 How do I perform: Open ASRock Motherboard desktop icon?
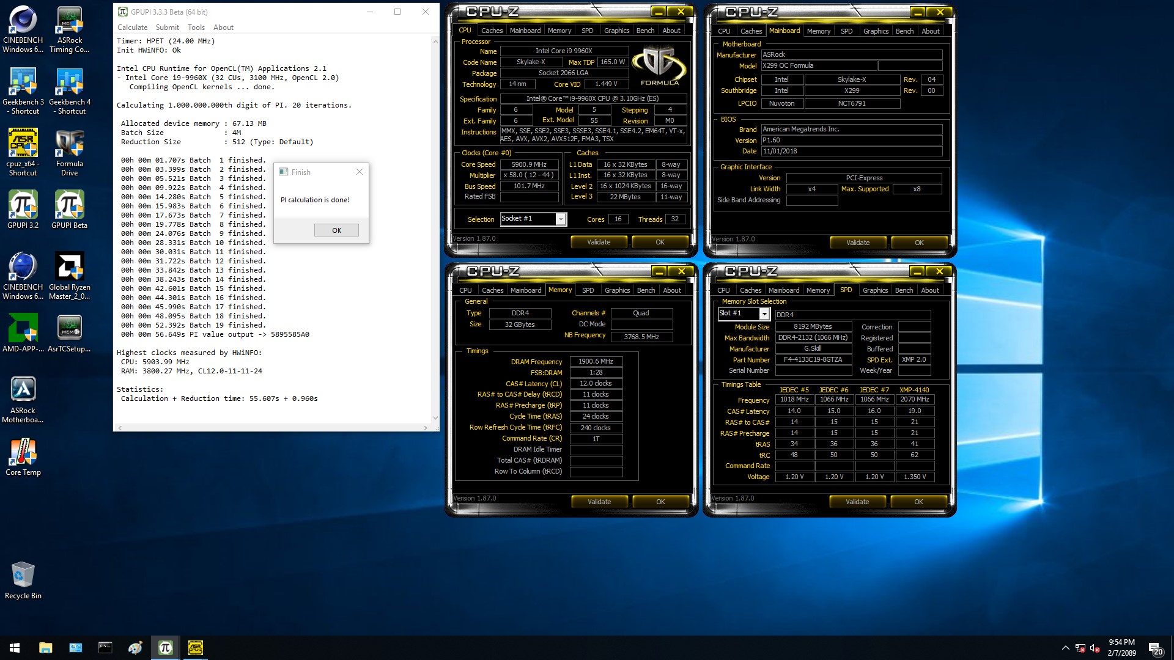23,400
